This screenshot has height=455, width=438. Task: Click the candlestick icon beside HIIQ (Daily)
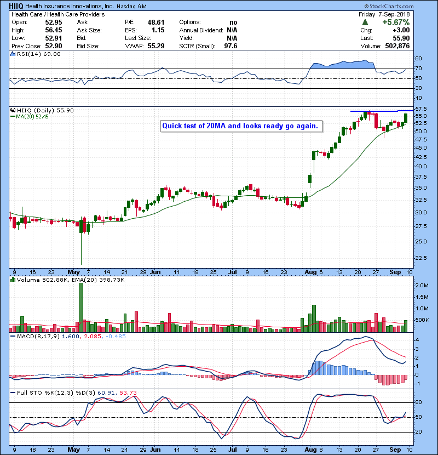pyautogui.click(x=13, y=111)
